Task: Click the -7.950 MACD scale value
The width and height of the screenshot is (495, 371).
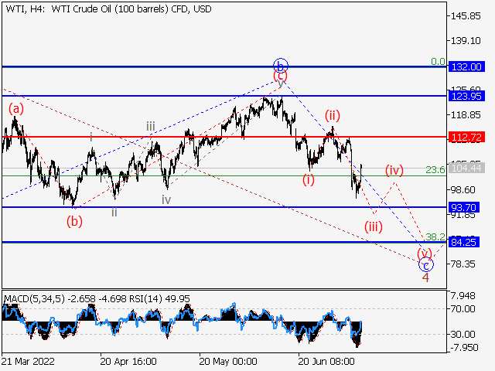Action: (464, 348)
